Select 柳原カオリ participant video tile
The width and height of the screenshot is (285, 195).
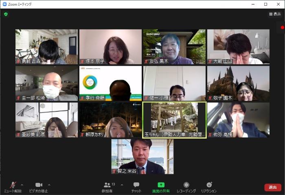pyautogui.click(x=110, y=119)
